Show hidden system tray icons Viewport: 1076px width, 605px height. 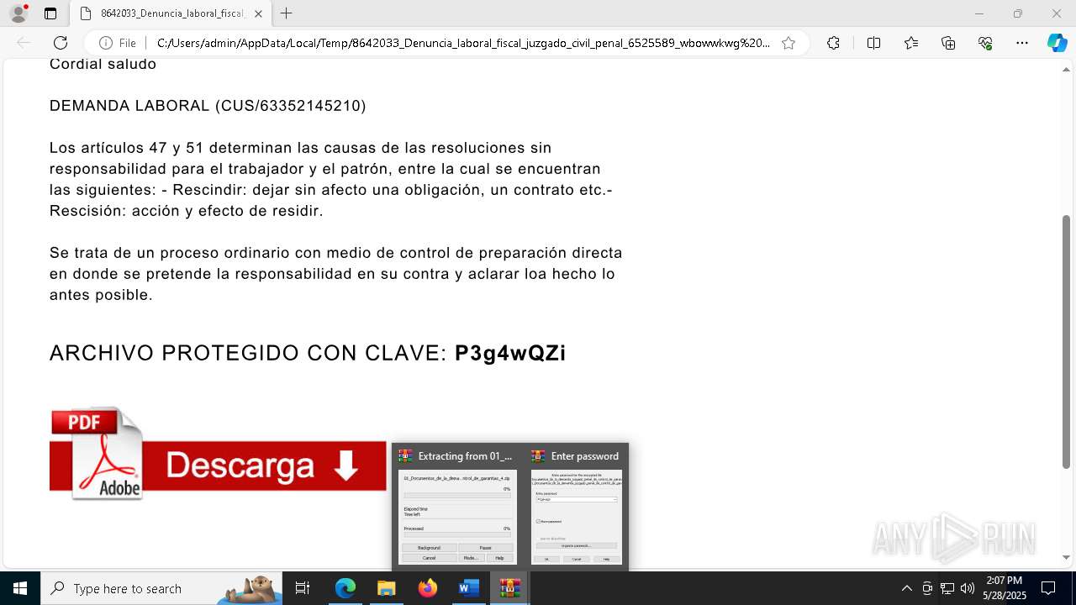[x=906, y=588]
